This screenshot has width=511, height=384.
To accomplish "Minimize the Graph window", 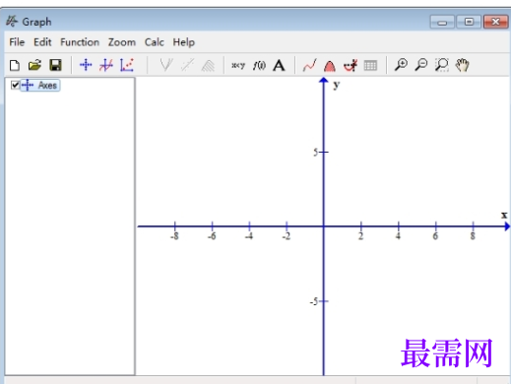I will (442, 23).
